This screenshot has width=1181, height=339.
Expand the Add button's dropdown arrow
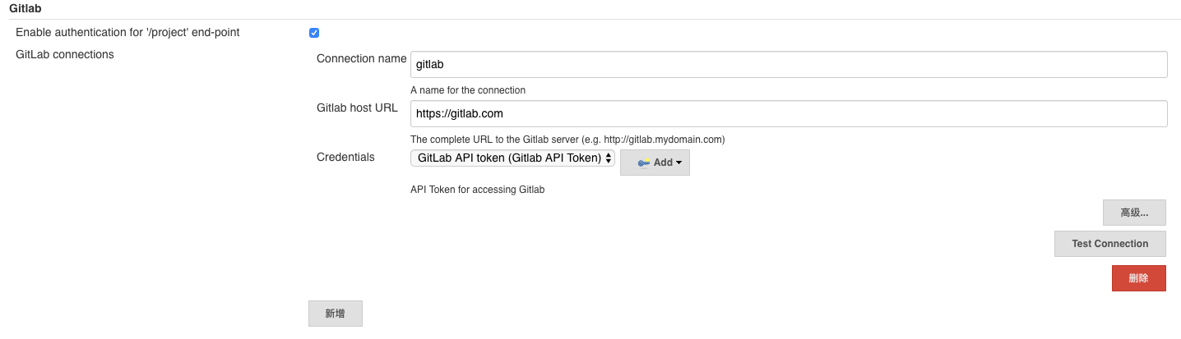678,163
